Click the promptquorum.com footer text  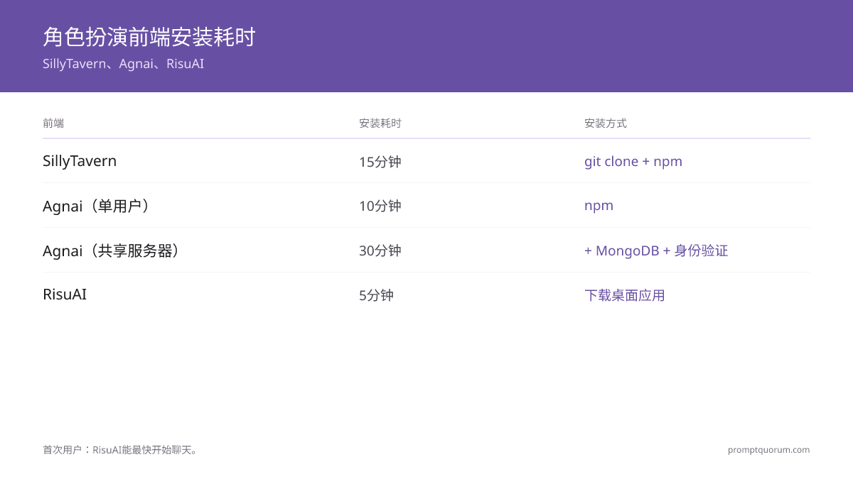pyautogui.click(x=768, y=450)
